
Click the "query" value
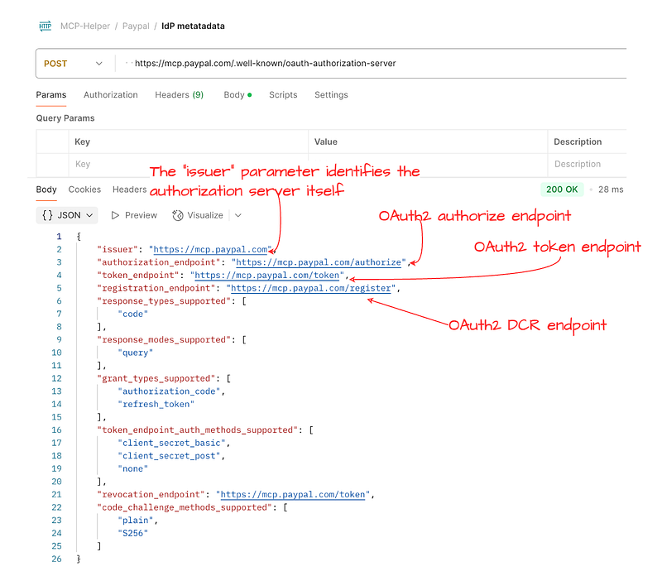pyautogui.click(x=136, y=353)
